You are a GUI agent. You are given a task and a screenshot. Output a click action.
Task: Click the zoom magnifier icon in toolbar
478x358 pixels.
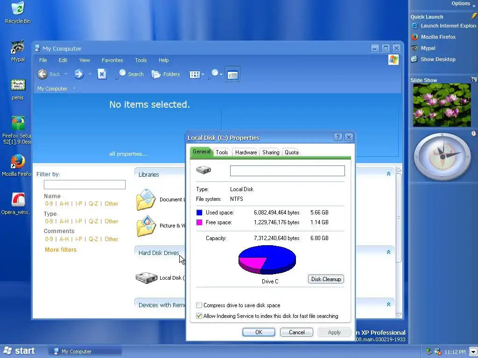(x=214, y=74)
